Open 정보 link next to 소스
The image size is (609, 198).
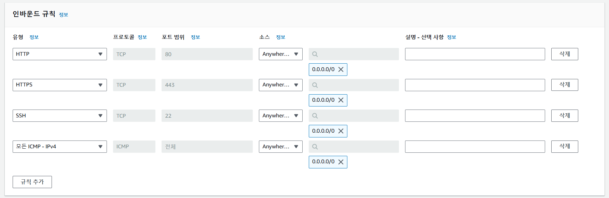(280, 37)
